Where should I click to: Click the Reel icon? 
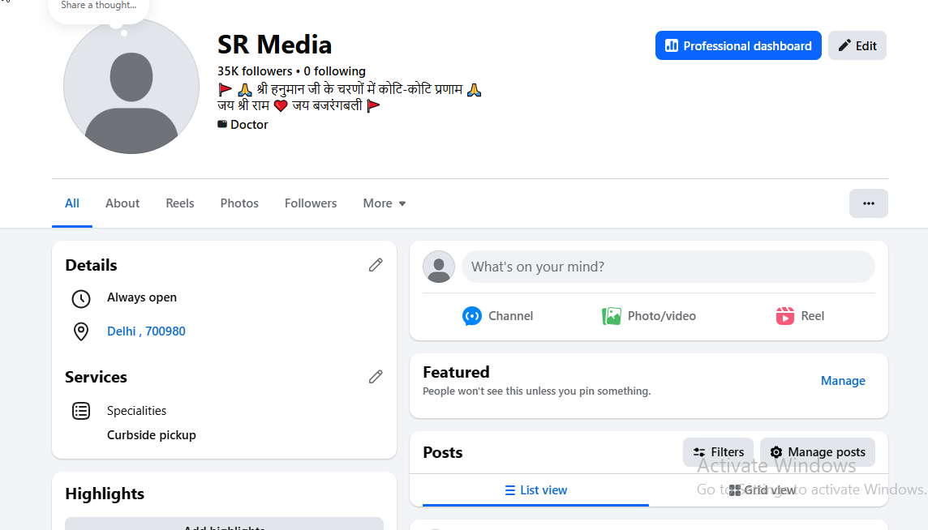click(784, 316)
